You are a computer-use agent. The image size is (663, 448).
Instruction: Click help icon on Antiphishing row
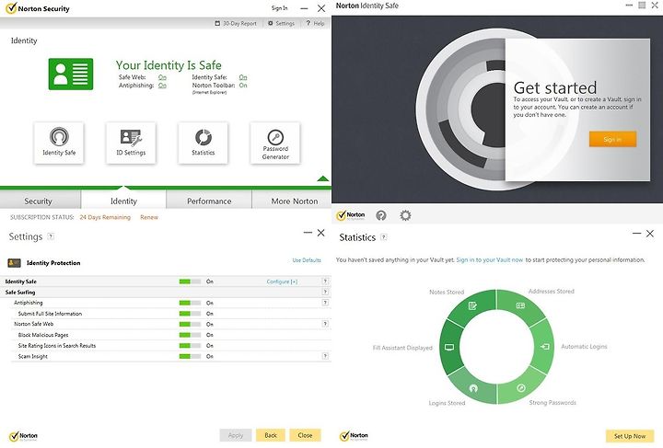(x=325, y=303)
